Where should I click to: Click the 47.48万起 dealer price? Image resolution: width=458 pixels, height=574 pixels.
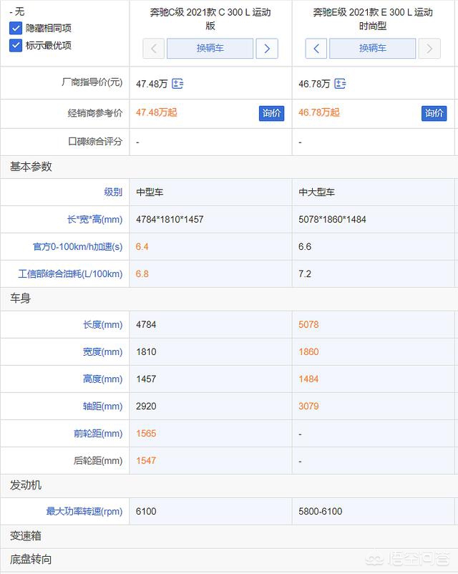[x=156, y=112]
